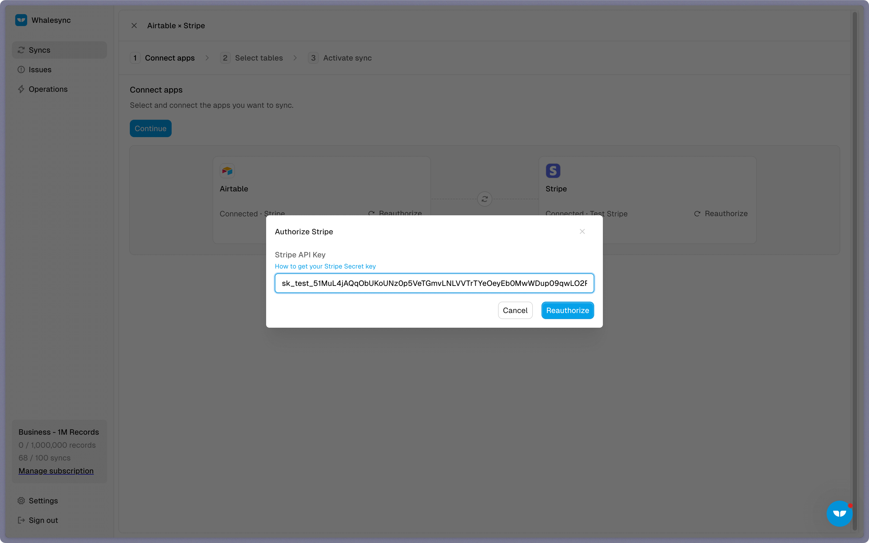The width and height of the screenshot is (869, 543).
Task: Focus the Stripe API Key input field
Action: [434, 283]
